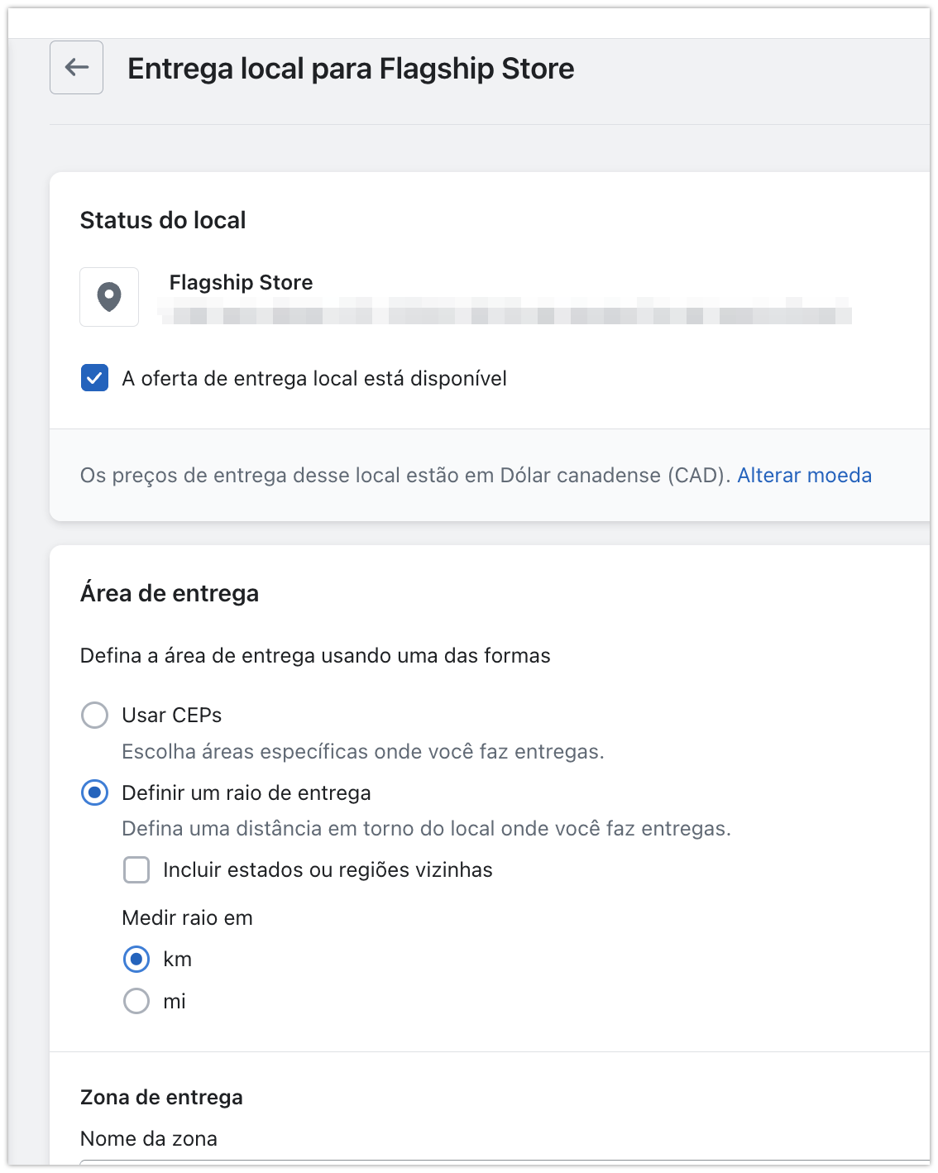Switch the radius unit to mi

(x=136, y=1001)
